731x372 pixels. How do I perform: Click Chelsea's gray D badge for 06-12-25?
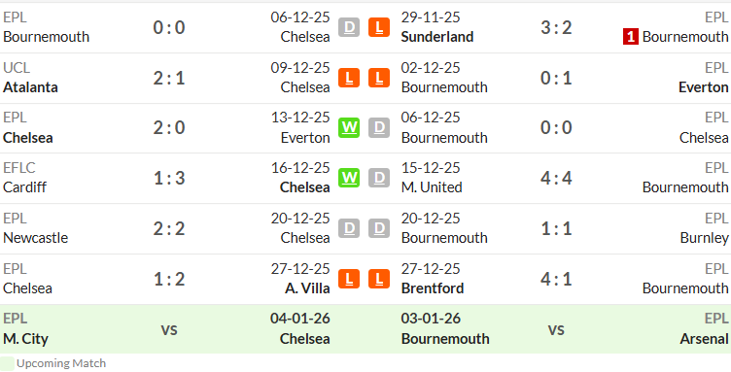pyautogui.click(x=349, y=27)
